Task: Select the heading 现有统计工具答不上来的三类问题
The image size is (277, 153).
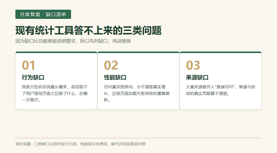Action: click(88, 30)
